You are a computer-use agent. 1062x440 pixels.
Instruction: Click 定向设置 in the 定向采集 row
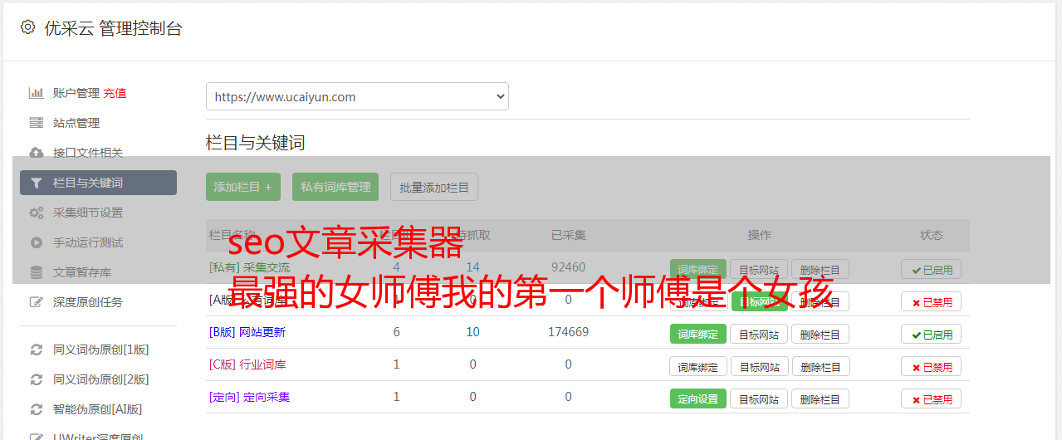point(698,398)
